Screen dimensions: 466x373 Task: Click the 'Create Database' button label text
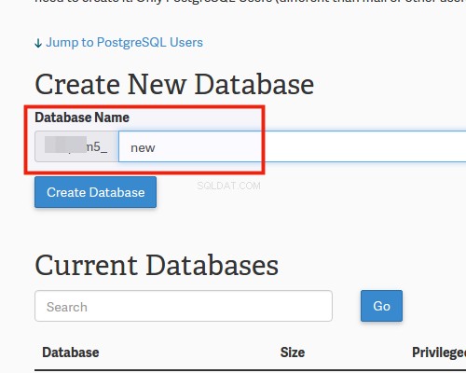point(96,192)
